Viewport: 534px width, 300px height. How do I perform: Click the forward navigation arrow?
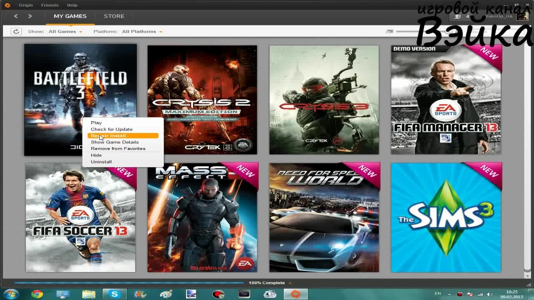[x=29, y=16]
